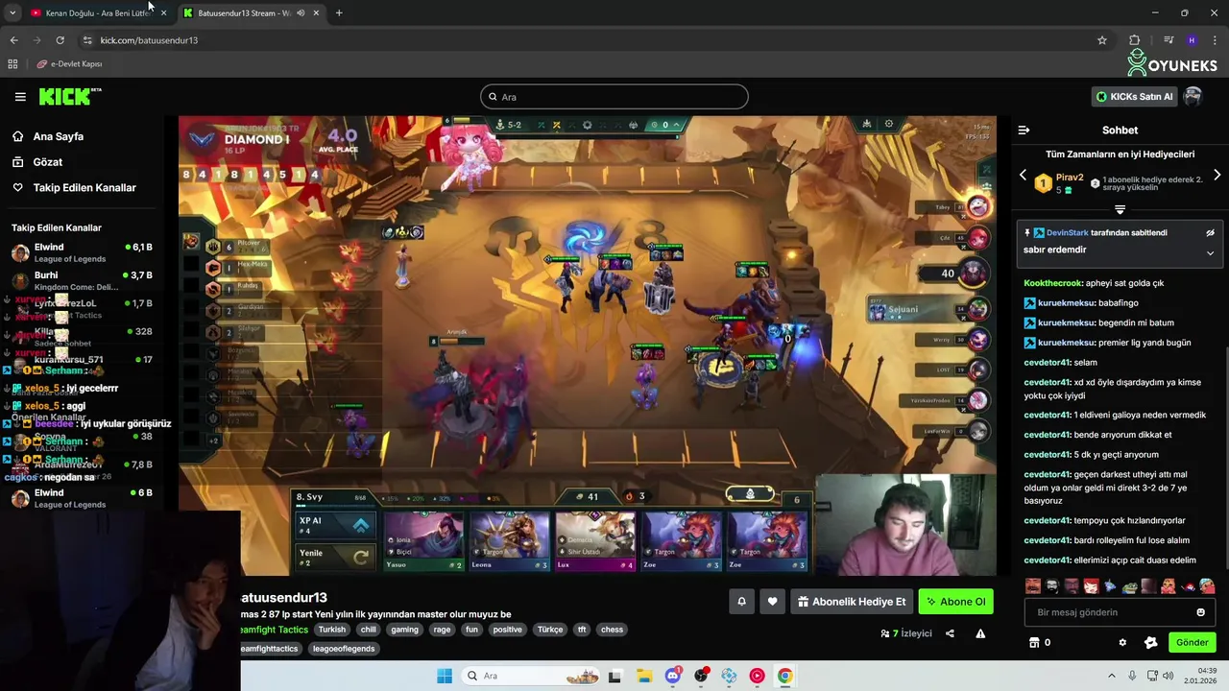1229x691 pixels.
Task: Click the address bar URL
Action: tap(149, 40)
